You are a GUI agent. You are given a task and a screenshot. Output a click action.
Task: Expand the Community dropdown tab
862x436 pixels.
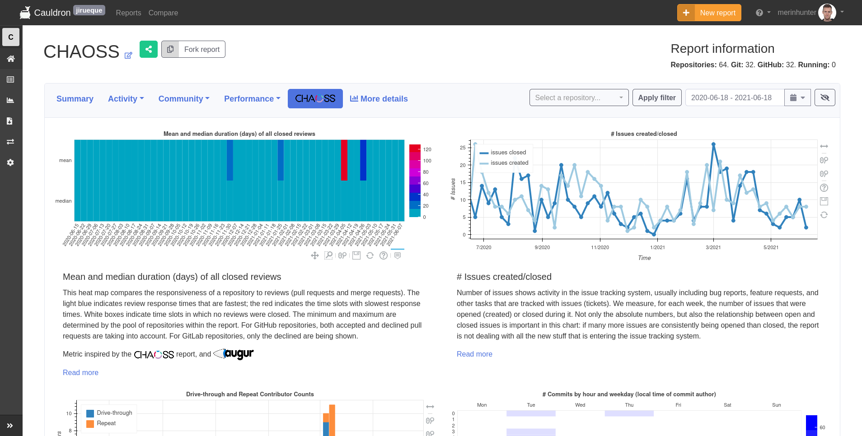[x=184, y=99]
